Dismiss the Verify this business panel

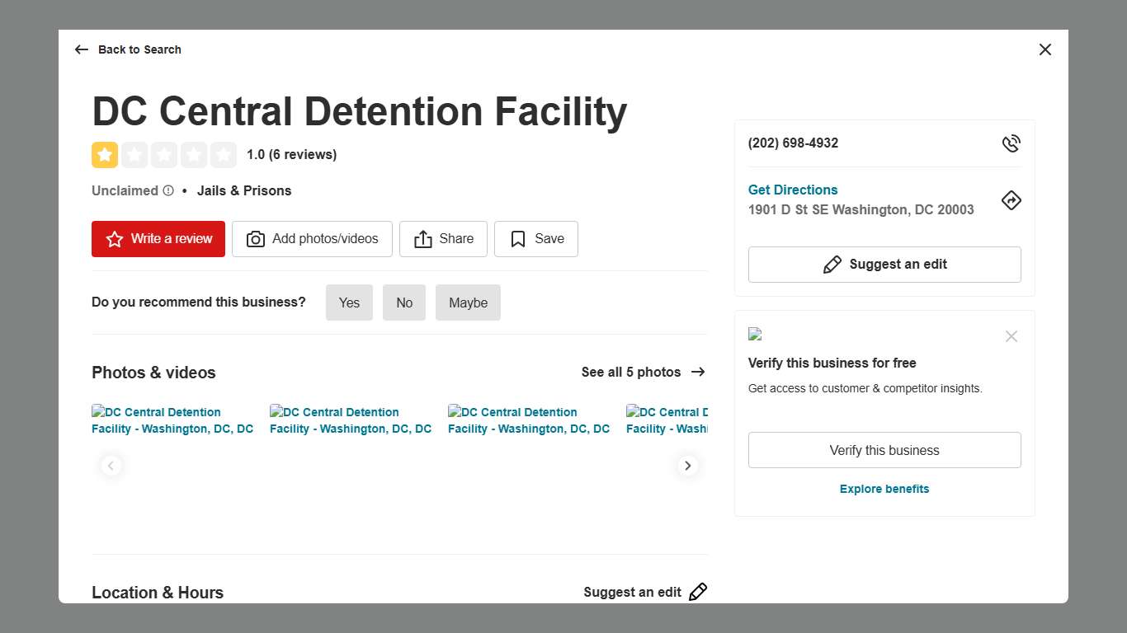click(1011, 336)
